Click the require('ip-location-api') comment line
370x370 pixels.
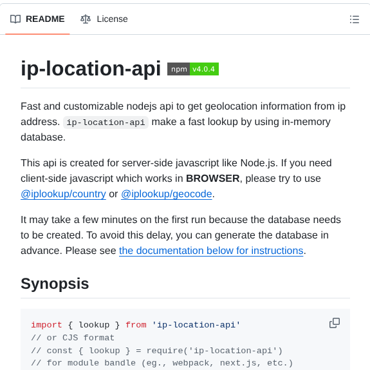point(156,351)
